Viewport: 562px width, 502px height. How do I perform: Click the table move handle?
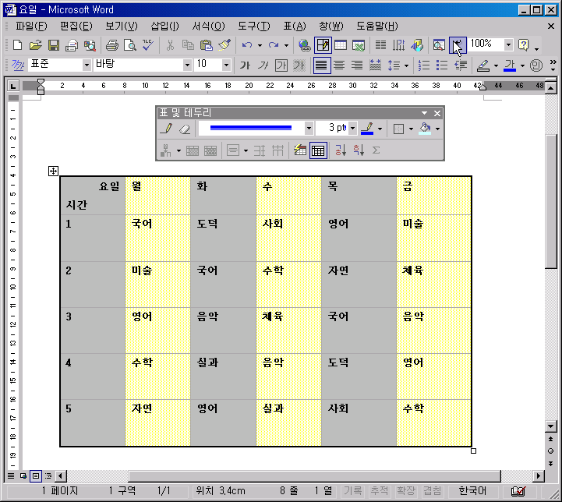[x=53, y=171]
